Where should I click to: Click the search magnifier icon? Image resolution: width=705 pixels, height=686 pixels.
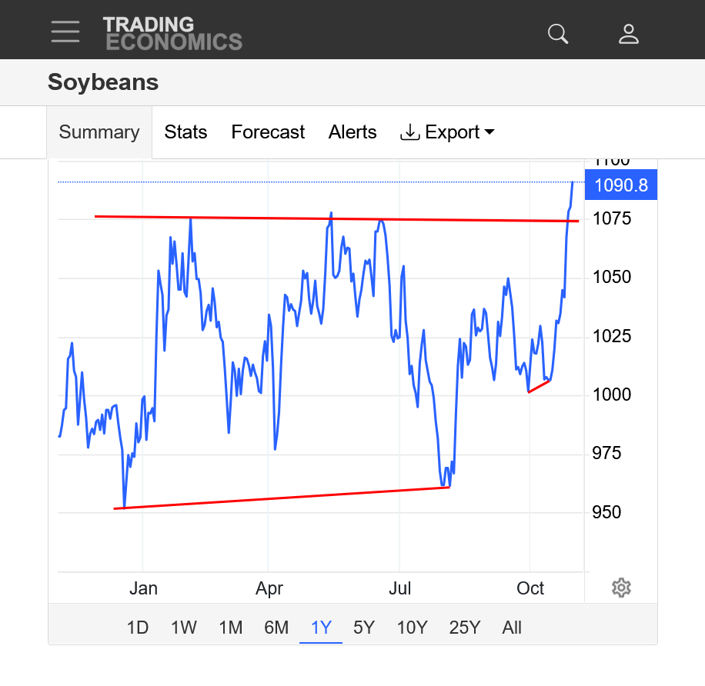557,34
